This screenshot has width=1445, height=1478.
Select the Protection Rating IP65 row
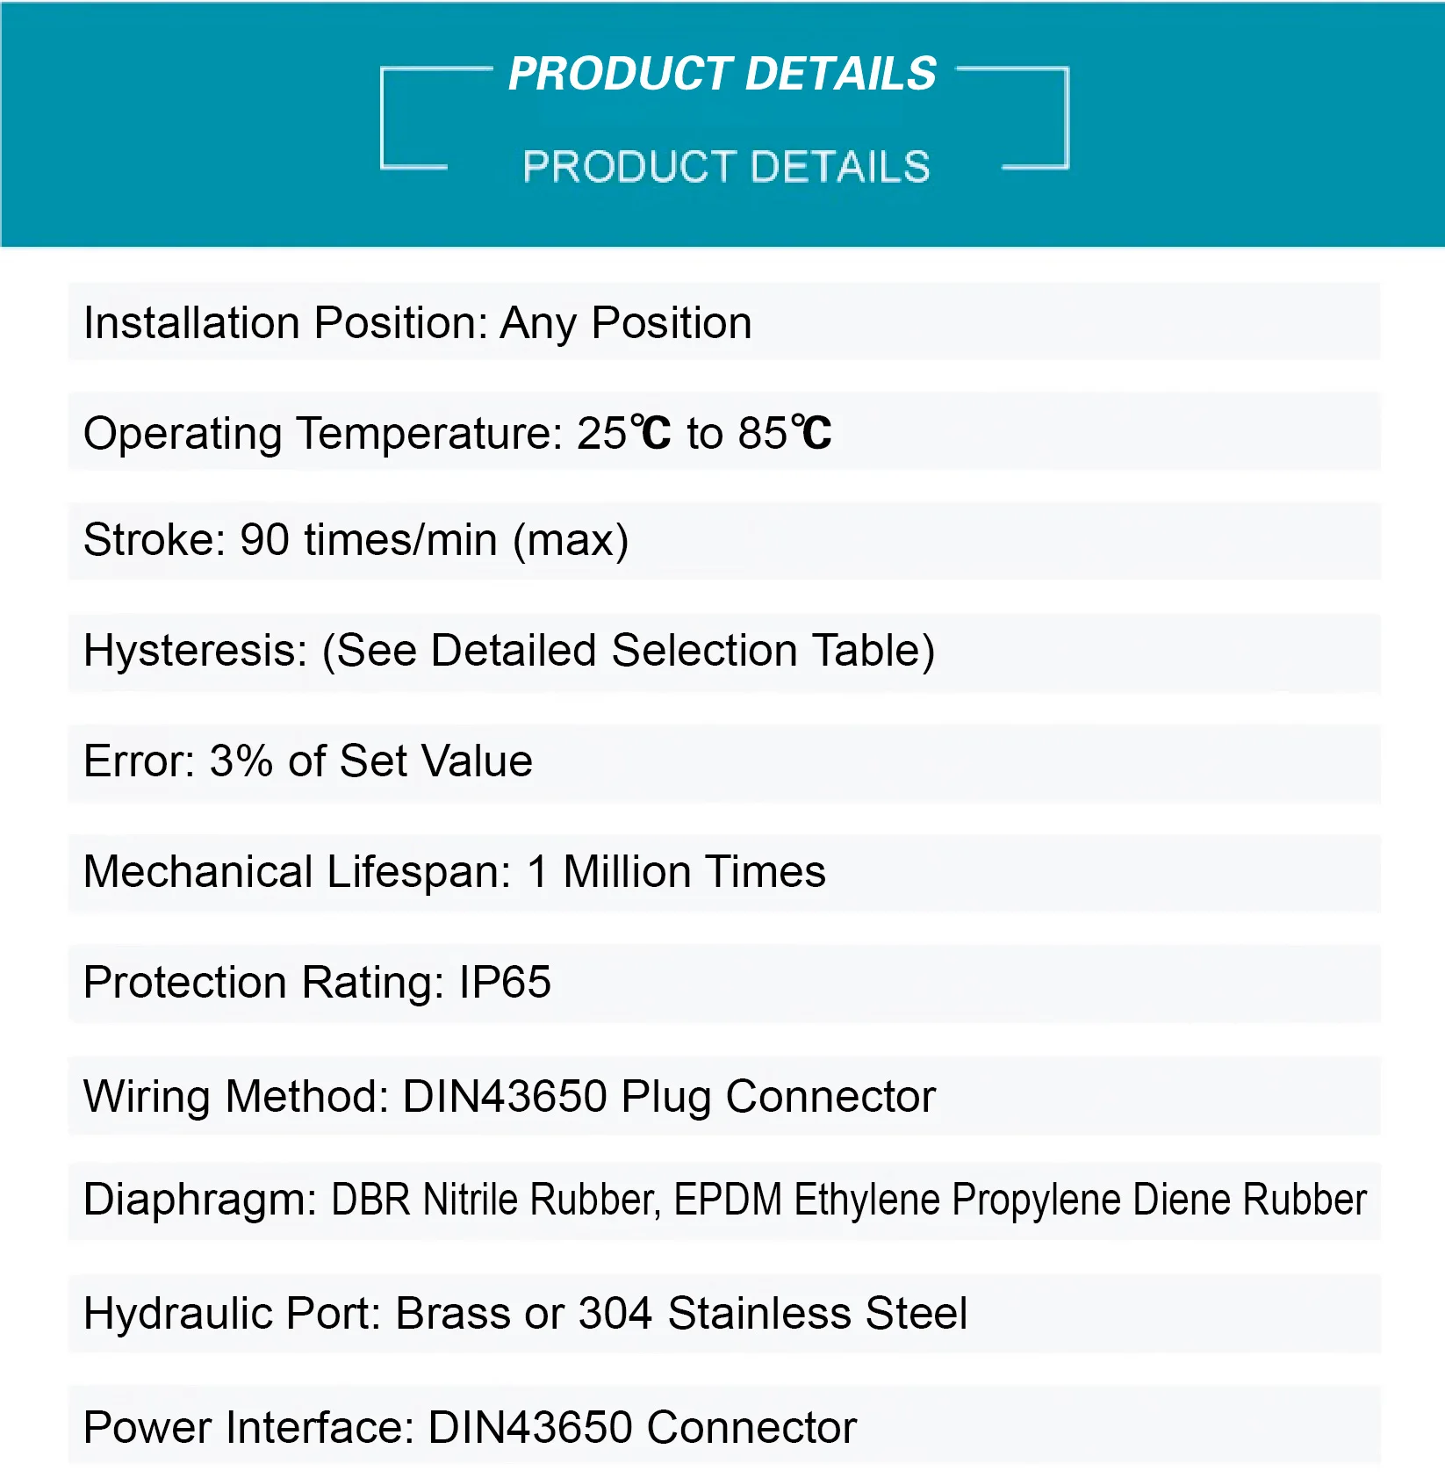724,984
